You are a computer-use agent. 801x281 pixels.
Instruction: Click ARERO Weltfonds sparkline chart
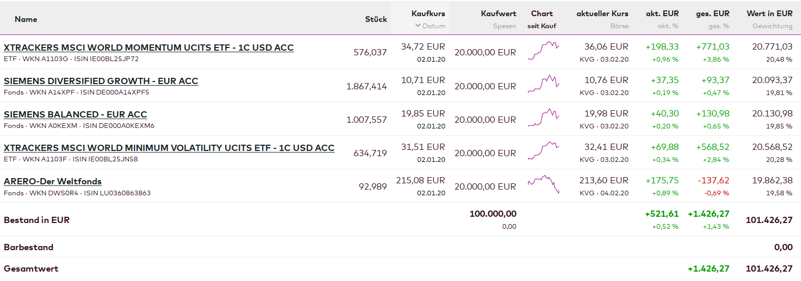coord(543,185)
